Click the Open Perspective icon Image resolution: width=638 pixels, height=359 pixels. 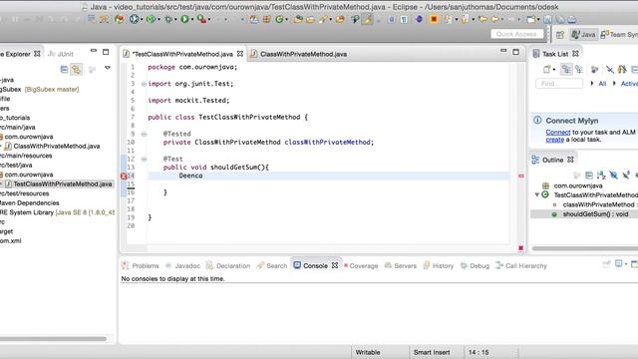click(560, 35)
